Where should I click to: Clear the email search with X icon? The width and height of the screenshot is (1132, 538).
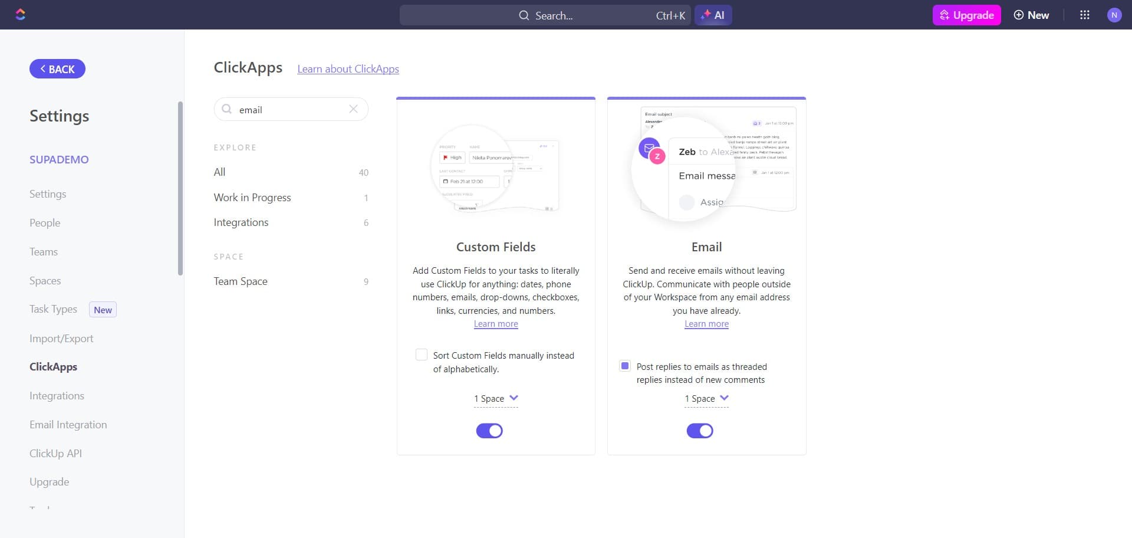(x=353, y=109)
